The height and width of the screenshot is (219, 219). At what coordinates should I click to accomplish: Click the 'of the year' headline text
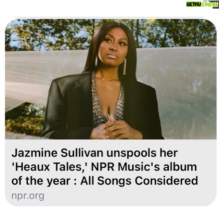tap(41, 181)
